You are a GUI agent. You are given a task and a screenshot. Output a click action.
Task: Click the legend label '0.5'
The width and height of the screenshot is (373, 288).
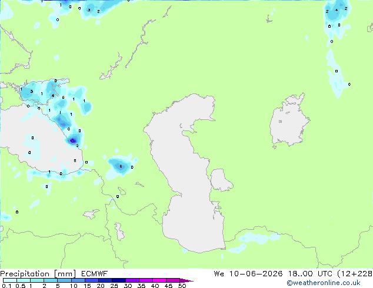click(x=21, y=286)
